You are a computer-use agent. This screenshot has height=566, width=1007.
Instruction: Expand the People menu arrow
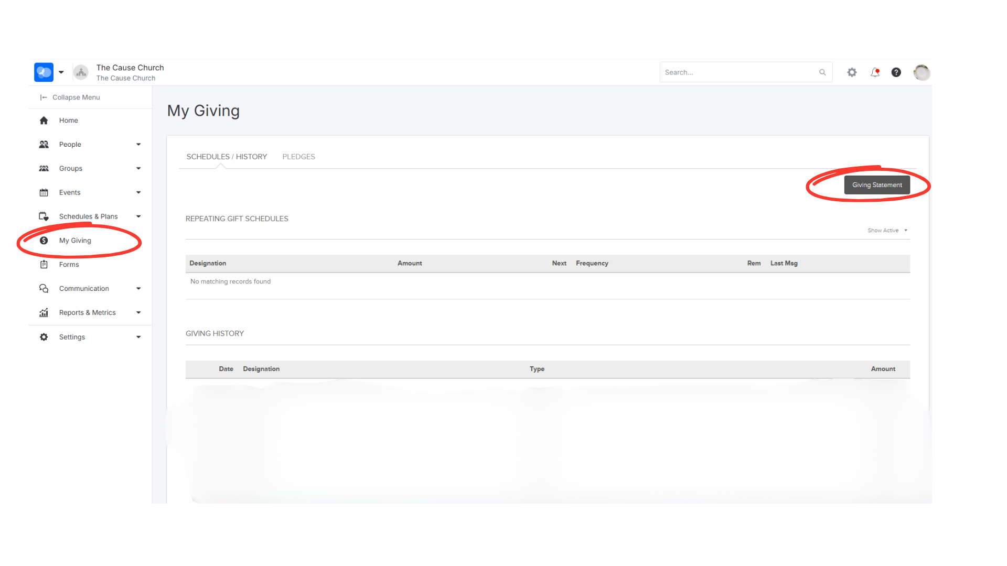click(x=138, y=145)
